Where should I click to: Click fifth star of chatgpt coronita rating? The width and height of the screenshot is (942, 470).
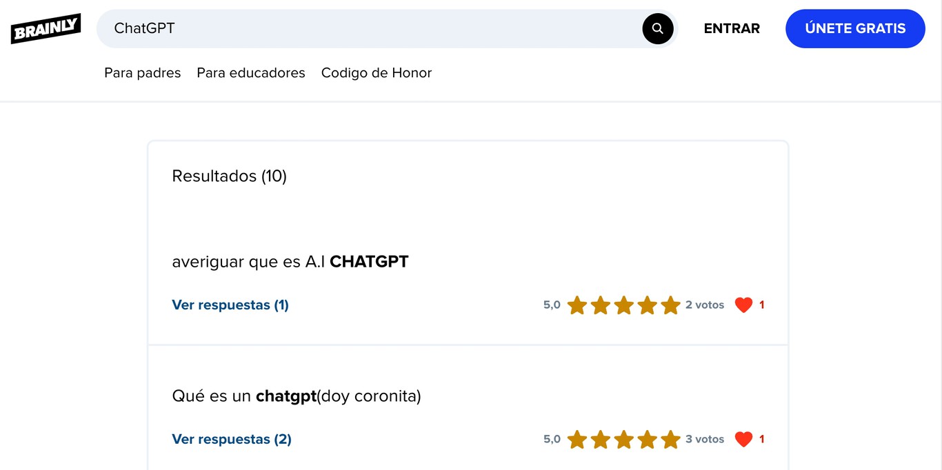click(x=670, y=439)
